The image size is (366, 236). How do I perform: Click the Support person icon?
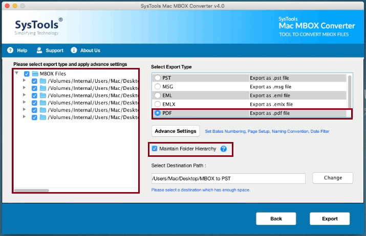pos(39,51)
